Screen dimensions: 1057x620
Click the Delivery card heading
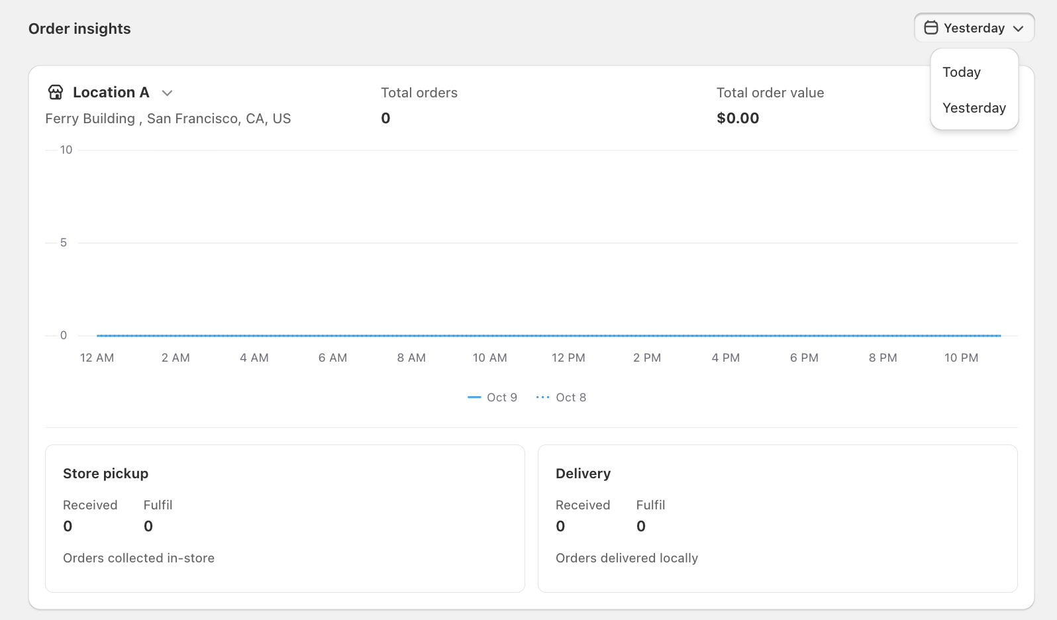tap(583, 474)
